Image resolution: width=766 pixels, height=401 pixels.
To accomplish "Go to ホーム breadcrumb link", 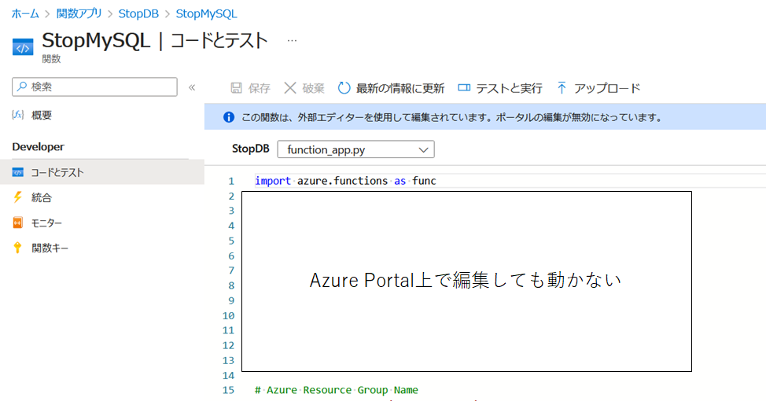I will [25, 13].
